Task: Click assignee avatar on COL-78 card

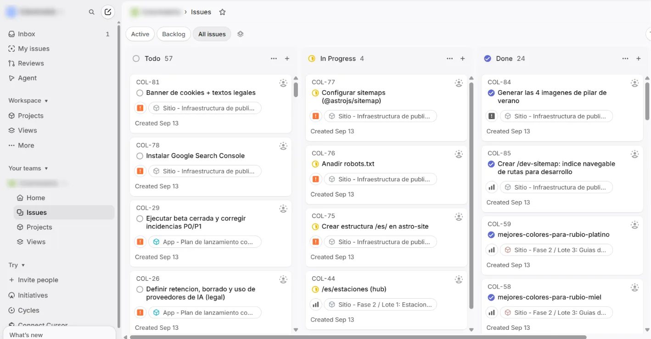Action: coord(283,146)
